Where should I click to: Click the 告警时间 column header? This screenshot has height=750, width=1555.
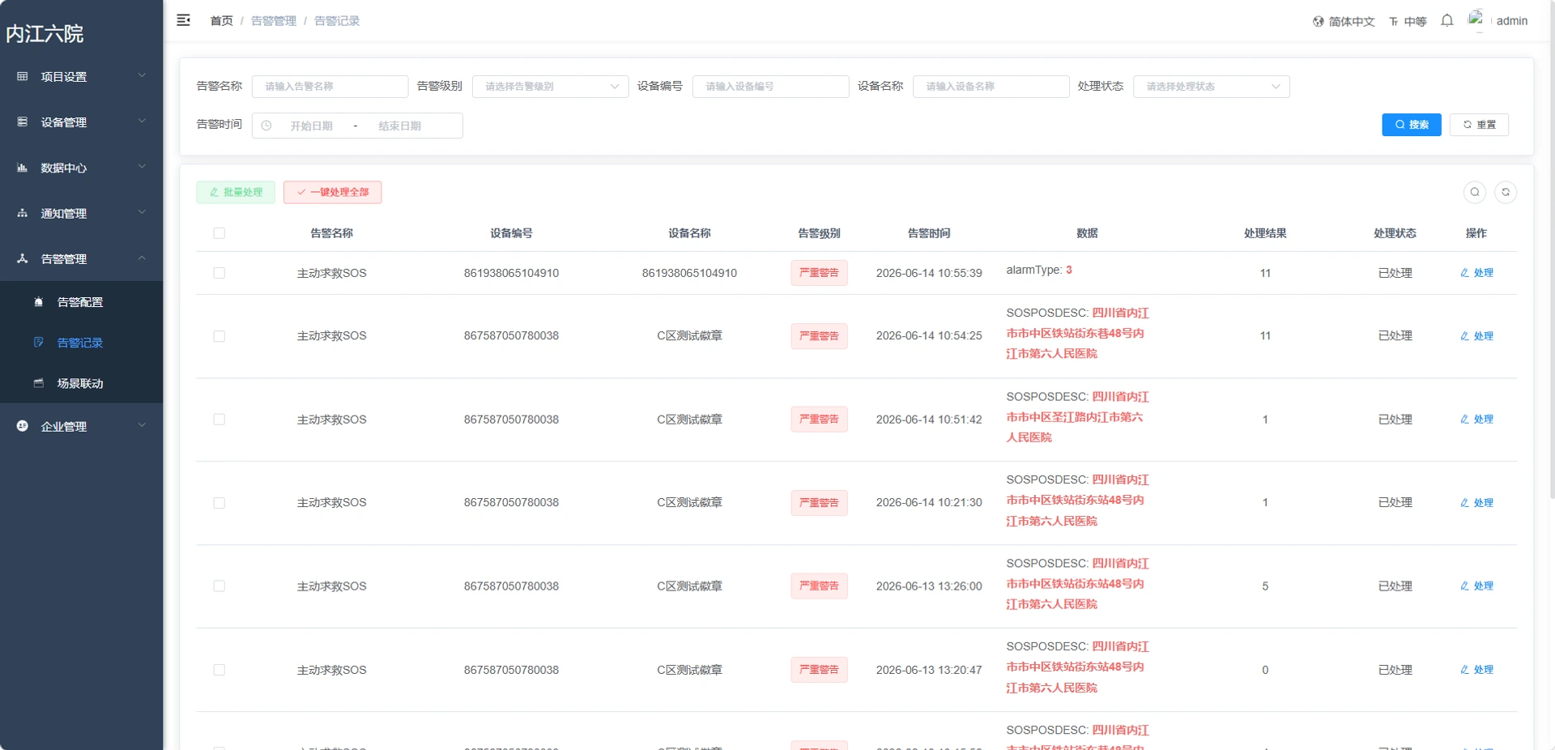pos(929,233)
